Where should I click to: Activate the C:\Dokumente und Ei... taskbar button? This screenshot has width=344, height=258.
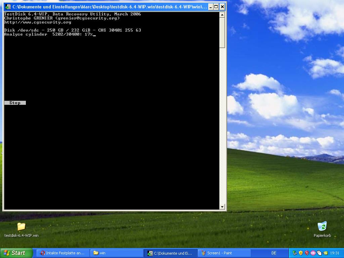click(x=171, y=253)
